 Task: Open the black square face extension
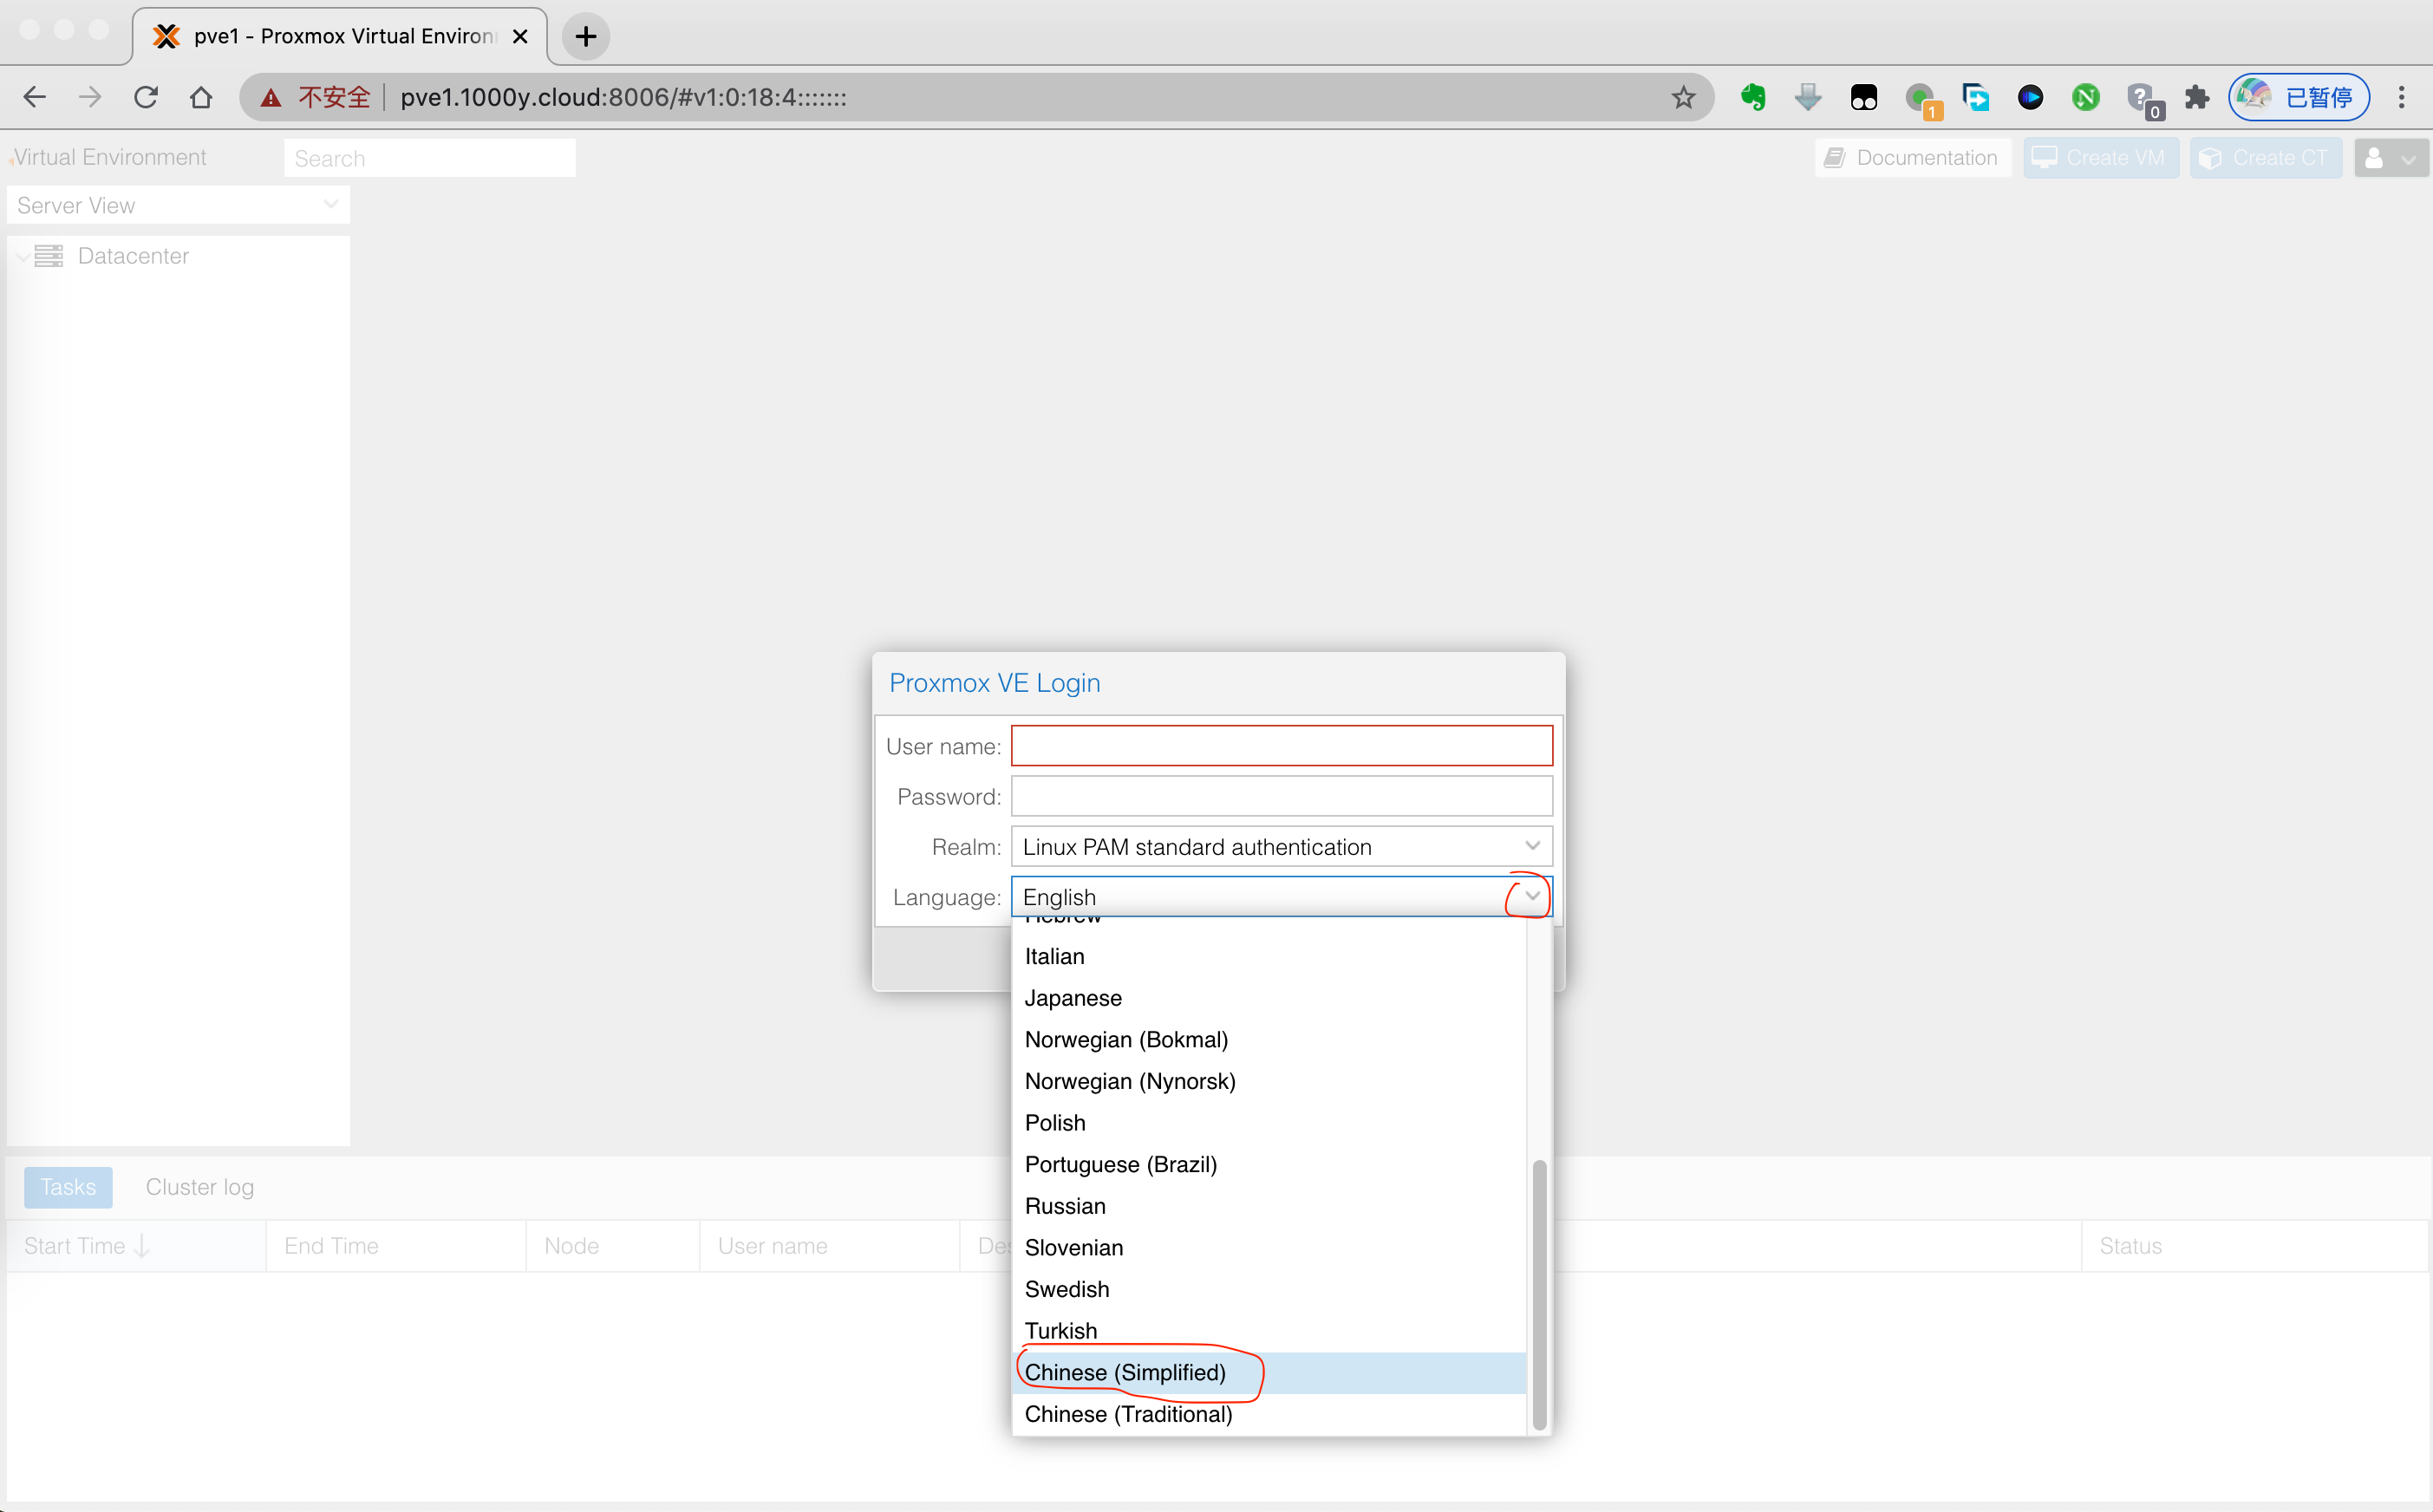[1864, 97]
